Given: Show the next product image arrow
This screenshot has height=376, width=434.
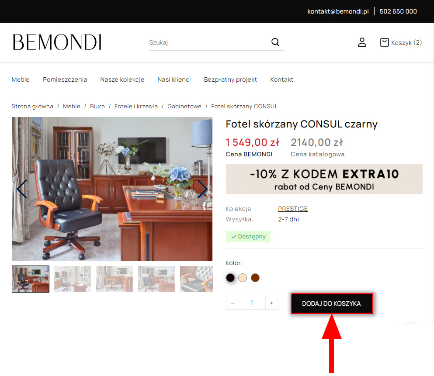Looking at the screenshot, I should pyautogui.click(x=203, y=189).
